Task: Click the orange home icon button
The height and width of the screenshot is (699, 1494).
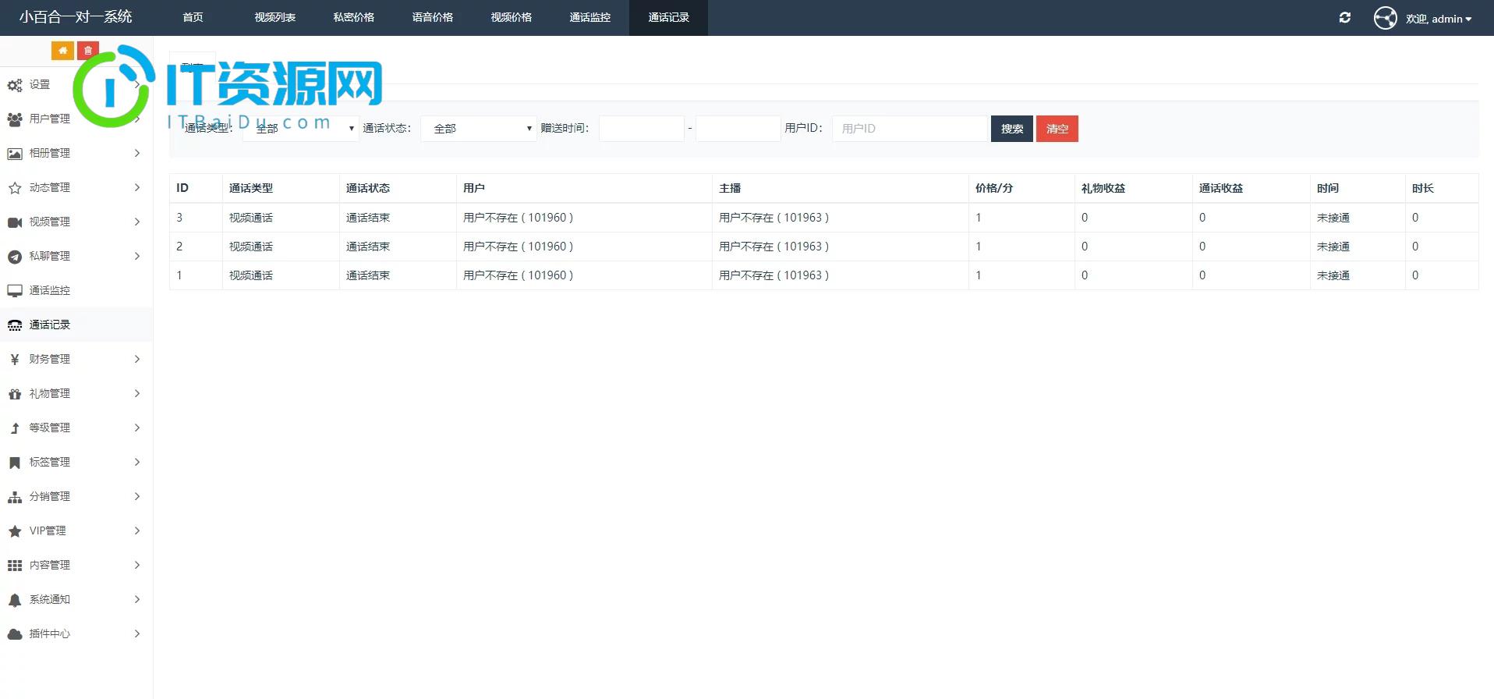Action: pos(62,50)
